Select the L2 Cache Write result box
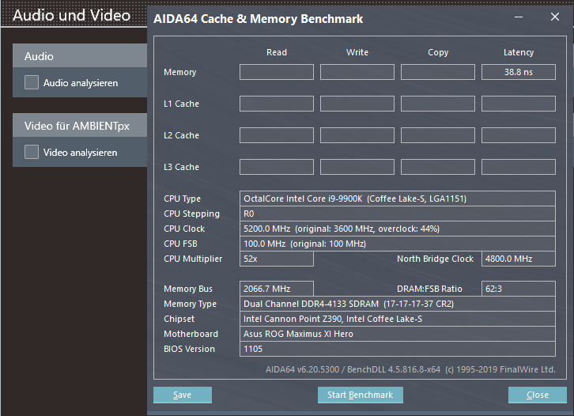This screenshot has height=416, width=574. point(357,135)
